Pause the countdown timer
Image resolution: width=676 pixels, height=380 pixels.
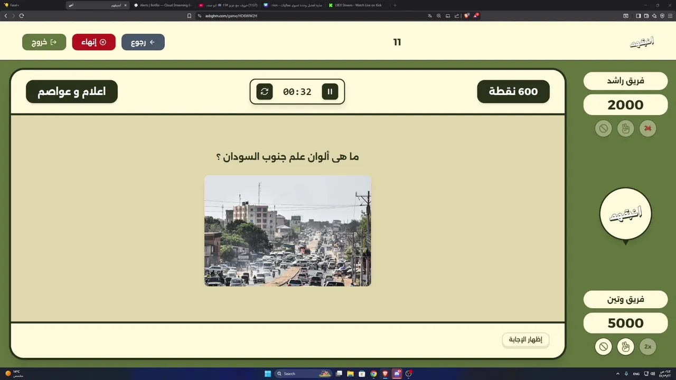[x=330, y=91]
